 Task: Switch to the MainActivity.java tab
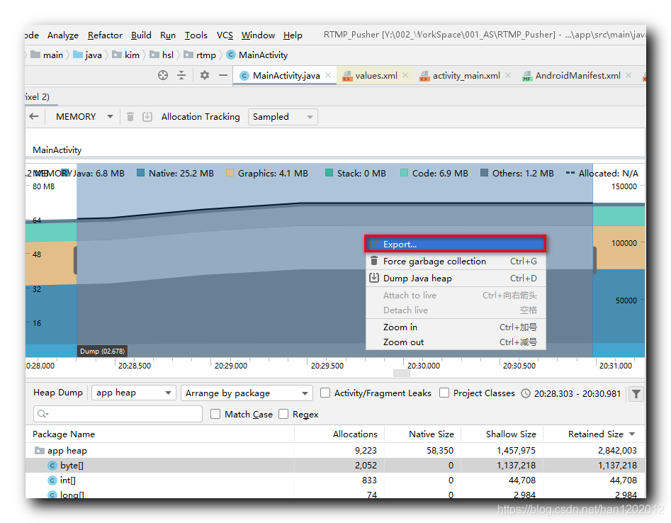tap(286, 76)
